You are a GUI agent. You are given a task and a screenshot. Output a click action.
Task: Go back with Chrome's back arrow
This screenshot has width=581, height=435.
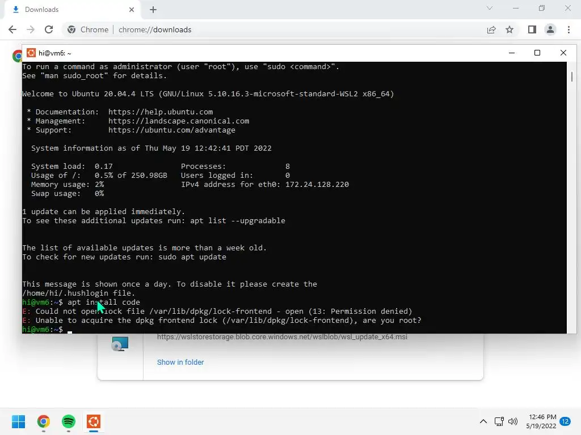coord(12,29)
